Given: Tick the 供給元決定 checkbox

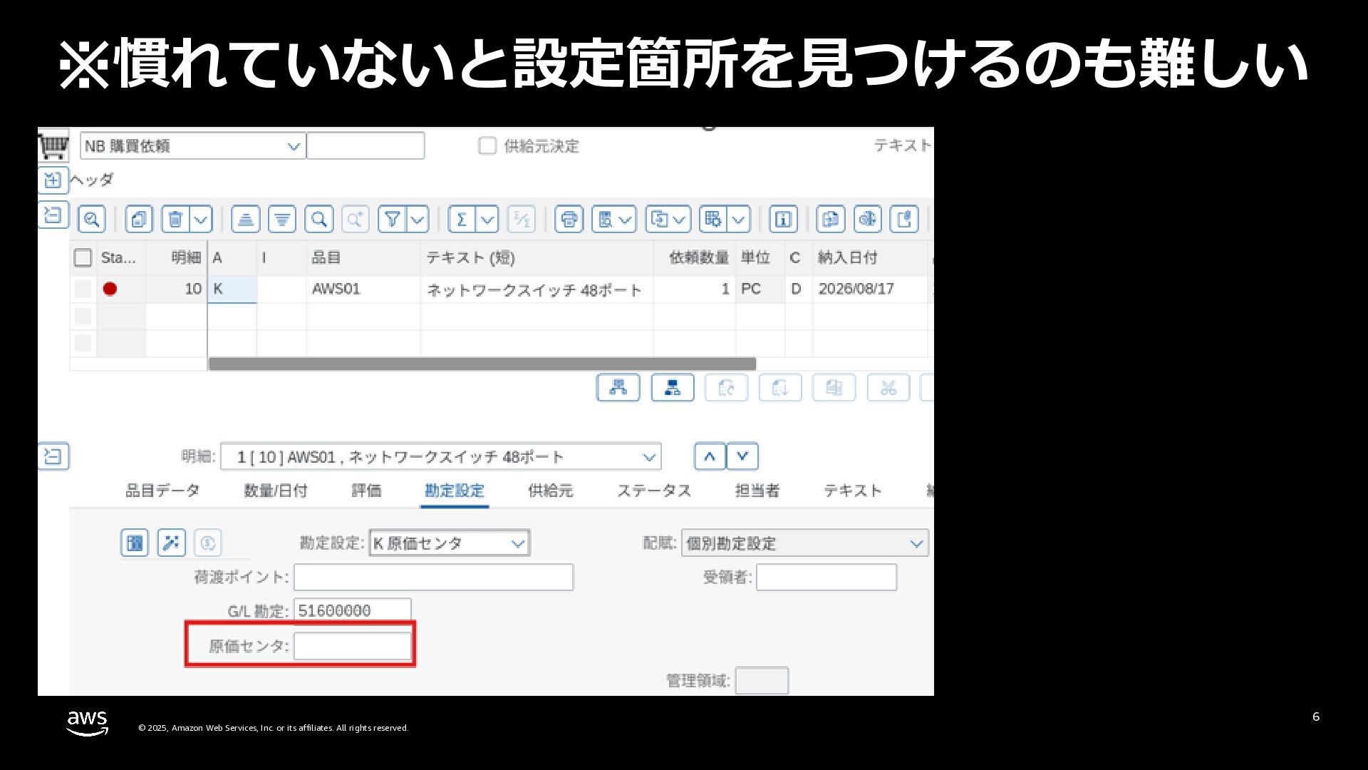Looking at the screenshot, I should coord(487,146).
